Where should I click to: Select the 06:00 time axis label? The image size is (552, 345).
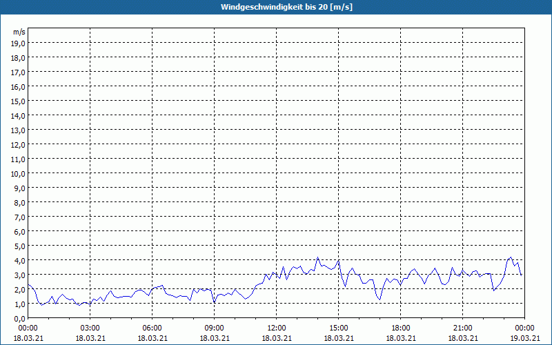(x=152, y=328)
